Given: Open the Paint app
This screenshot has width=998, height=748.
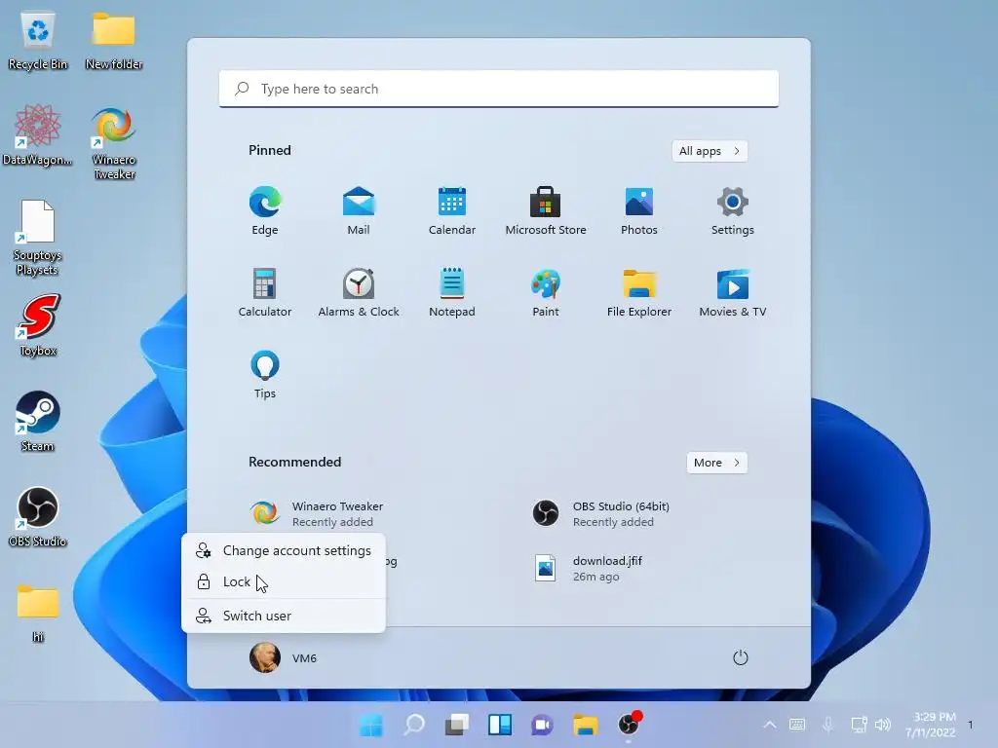Looking at the screenshot, I should coord(546,292).
